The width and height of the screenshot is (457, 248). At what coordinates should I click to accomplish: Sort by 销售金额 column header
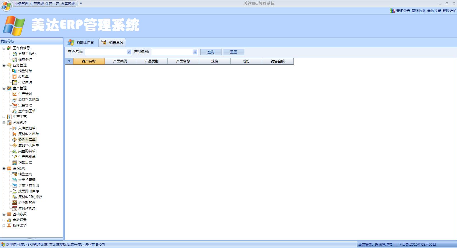[x=278, y=61]
